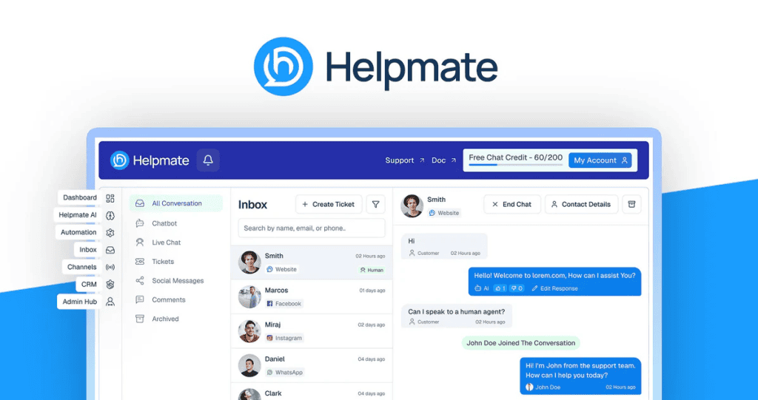The height and width of the screenshot is (400, 758).
Task: Click the 'Hi' customer message
Action: click(x=444, y=246)
